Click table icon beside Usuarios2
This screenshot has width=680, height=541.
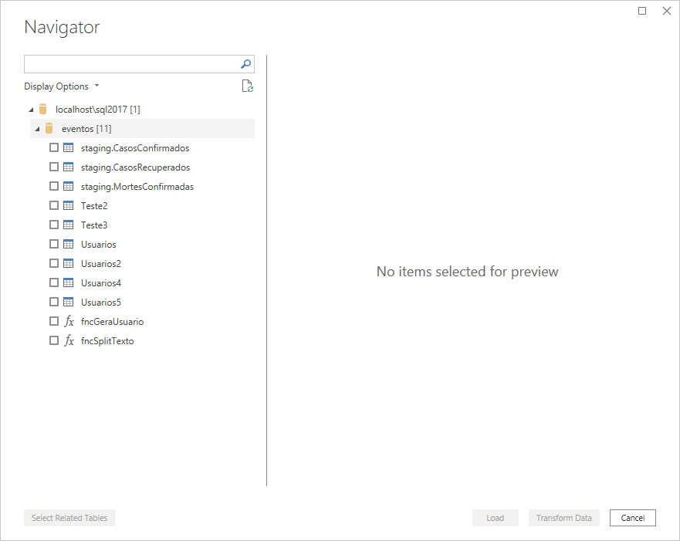[x=69, y=264]
